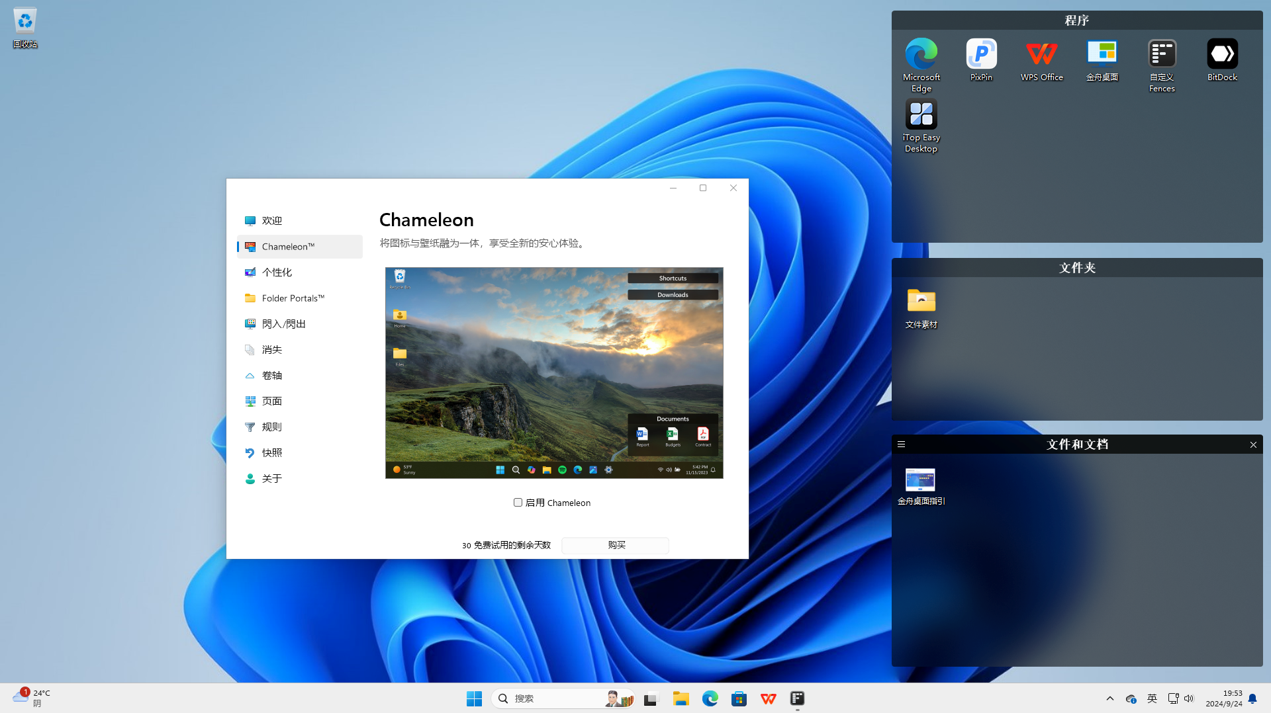Enable the 启用 Chameleon checkbox
The width and height of the screenshot is (1271, 713).
518,503
